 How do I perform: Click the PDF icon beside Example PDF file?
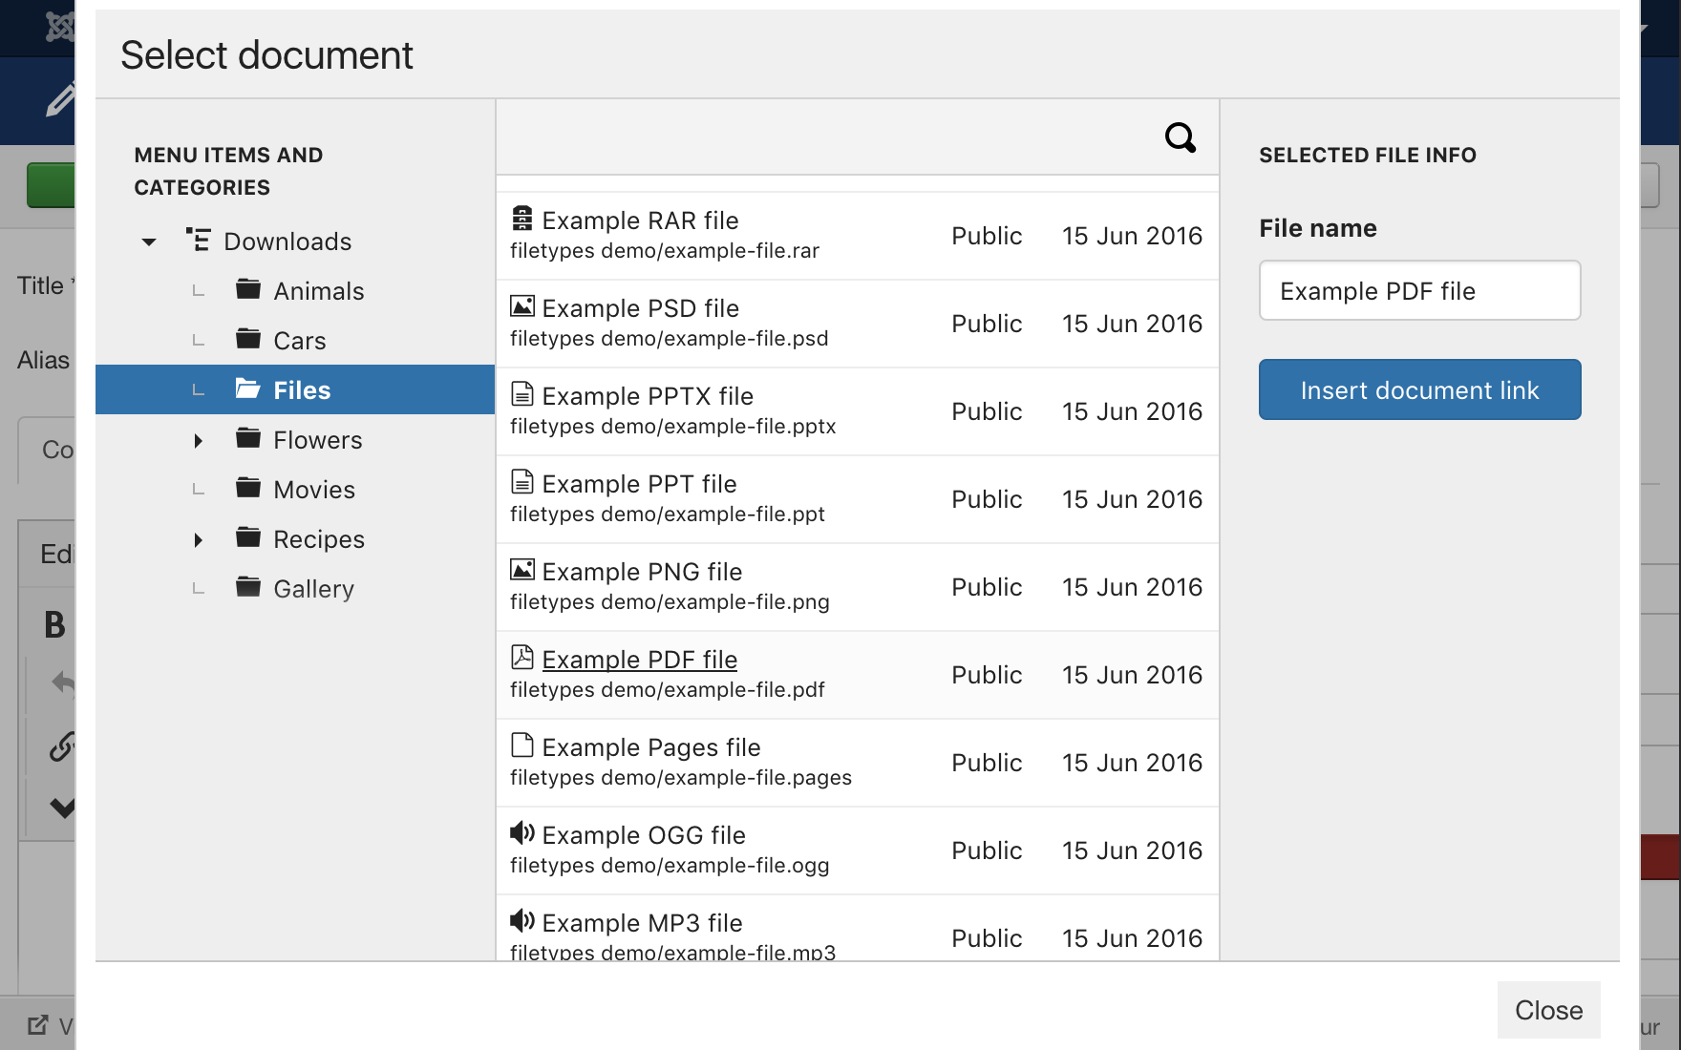click(x=521, y=658)
